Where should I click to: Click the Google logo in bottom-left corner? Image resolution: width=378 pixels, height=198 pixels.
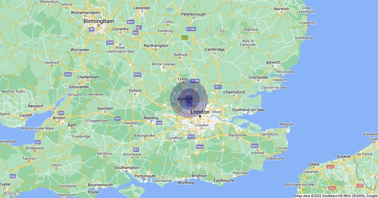click(12, 194)
